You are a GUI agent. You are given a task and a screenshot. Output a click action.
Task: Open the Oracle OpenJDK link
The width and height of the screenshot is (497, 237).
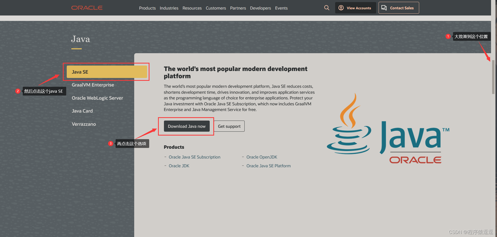click(x=262, y=157)
